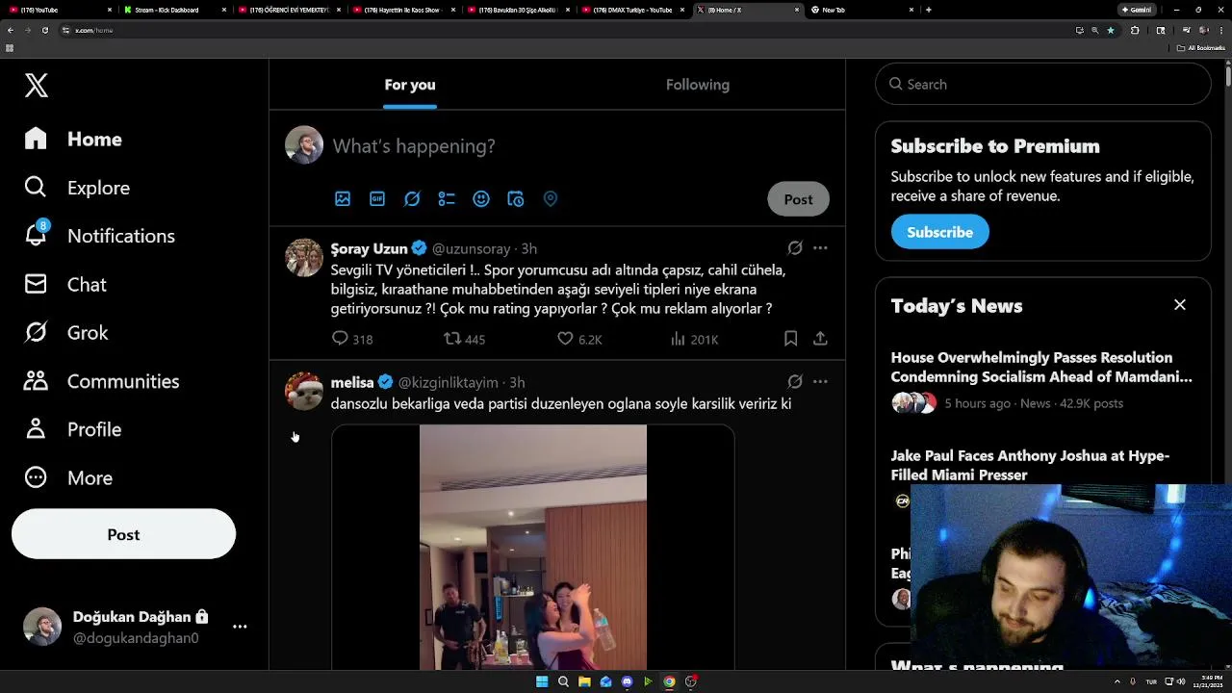The width and height of the screenshot is (1232, 693).
Task: Open Grok icon in sidebar
Action: [36, 332]
